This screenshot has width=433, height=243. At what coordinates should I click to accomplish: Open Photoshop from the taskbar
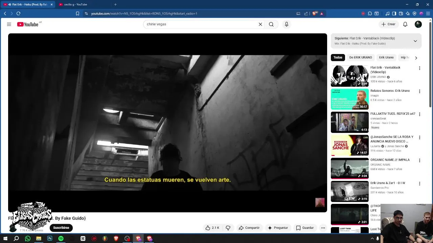pos(50,239)
